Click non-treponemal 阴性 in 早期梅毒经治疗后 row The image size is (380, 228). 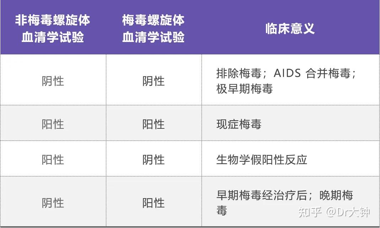[x=53, y=203]
